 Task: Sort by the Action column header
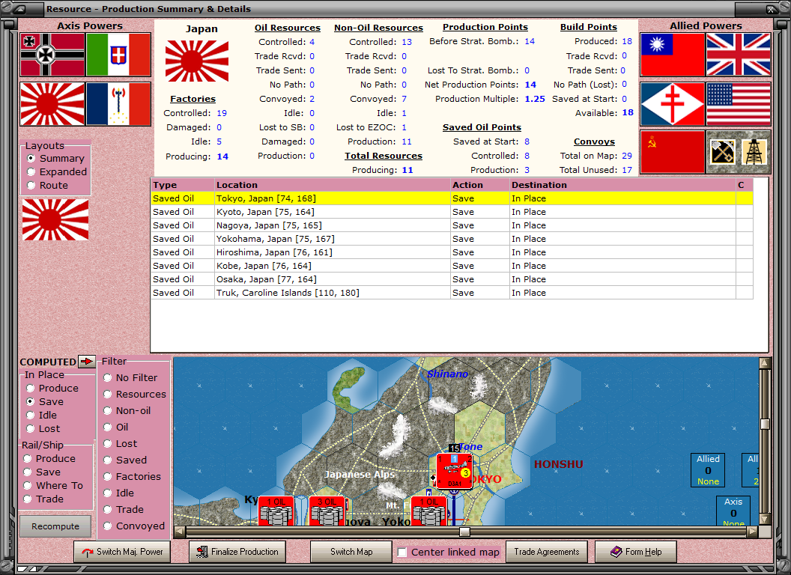coord(479,185)
